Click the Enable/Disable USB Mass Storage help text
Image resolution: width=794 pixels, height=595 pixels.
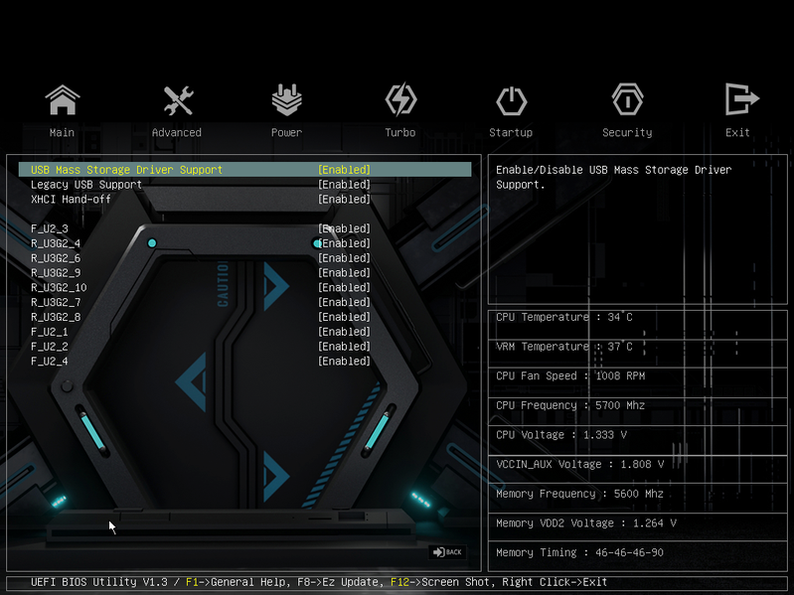click(x=614, y=177)
